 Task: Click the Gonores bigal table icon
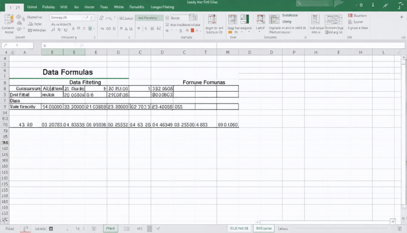[333, 20]
